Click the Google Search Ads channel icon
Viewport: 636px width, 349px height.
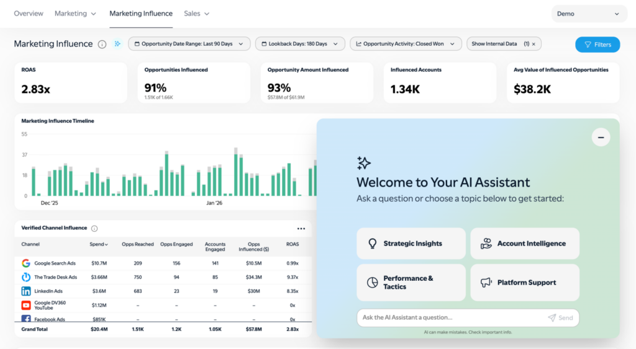26,263
